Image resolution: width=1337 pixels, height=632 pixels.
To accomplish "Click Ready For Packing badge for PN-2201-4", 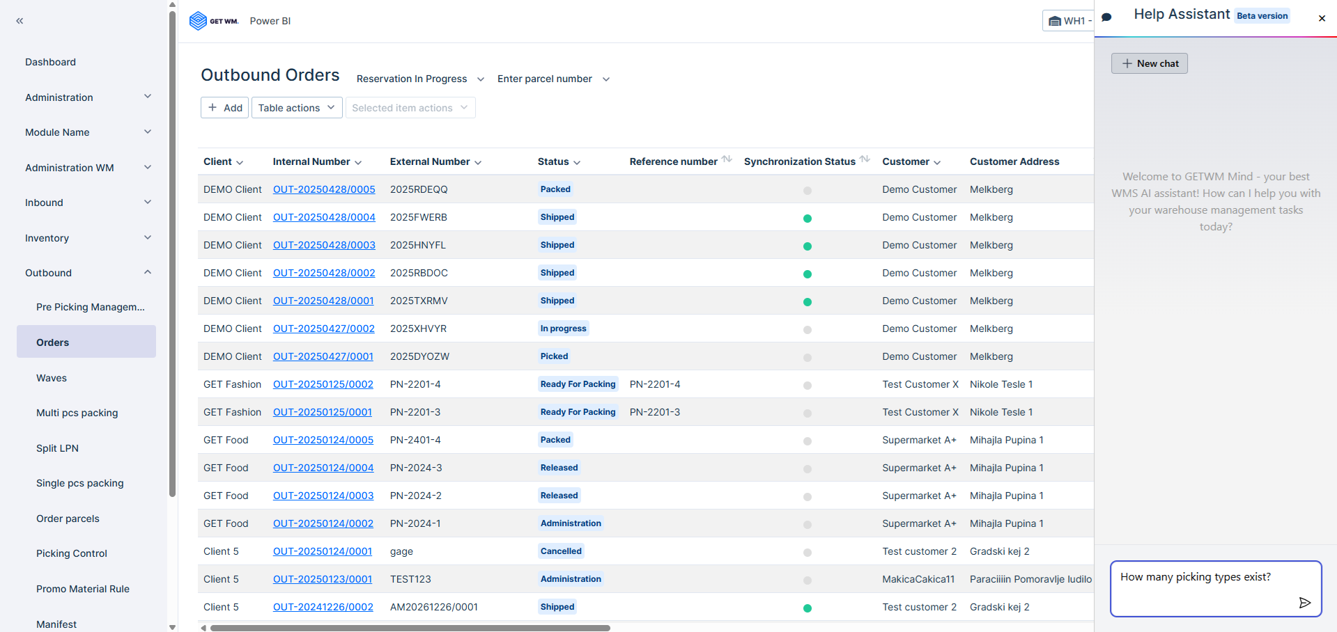I will point(578,384).
